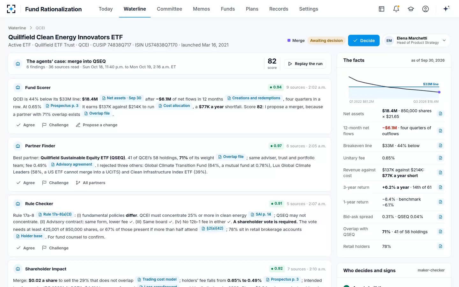This screenshot has height=287, width=459.
Task: Open source for Overlap with QSEQ fact
Action: click(441, 232)
